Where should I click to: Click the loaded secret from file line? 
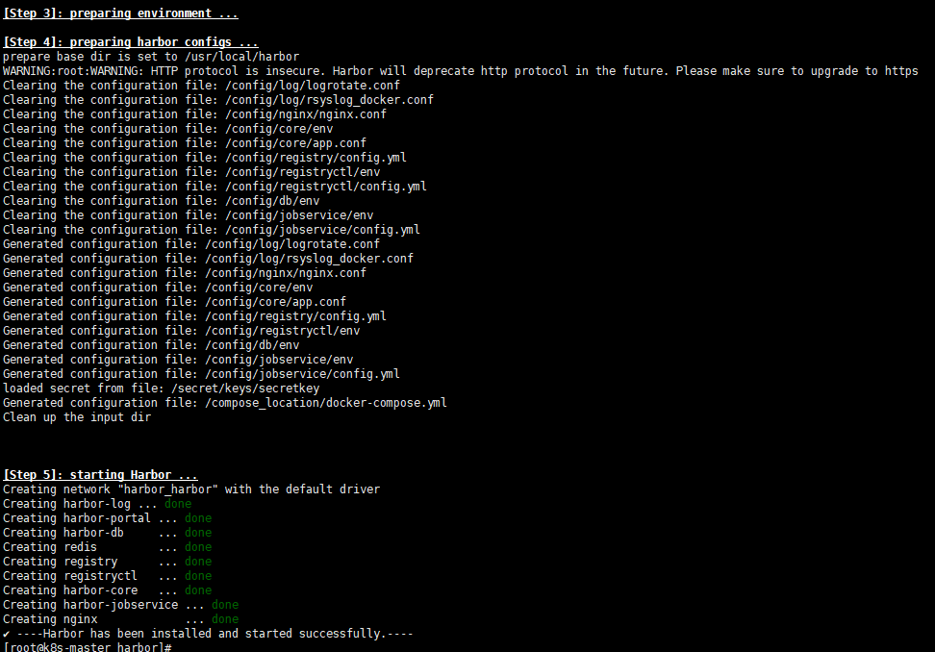click(x=161, y=389)
